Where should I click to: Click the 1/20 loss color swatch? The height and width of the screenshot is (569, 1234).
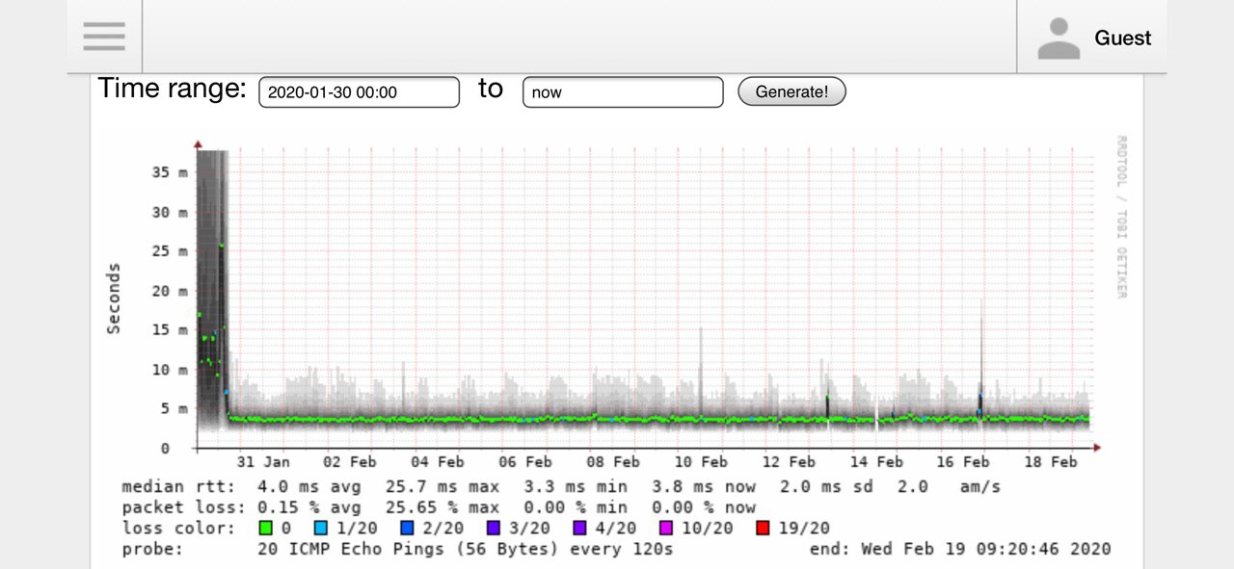click(321, 528)
